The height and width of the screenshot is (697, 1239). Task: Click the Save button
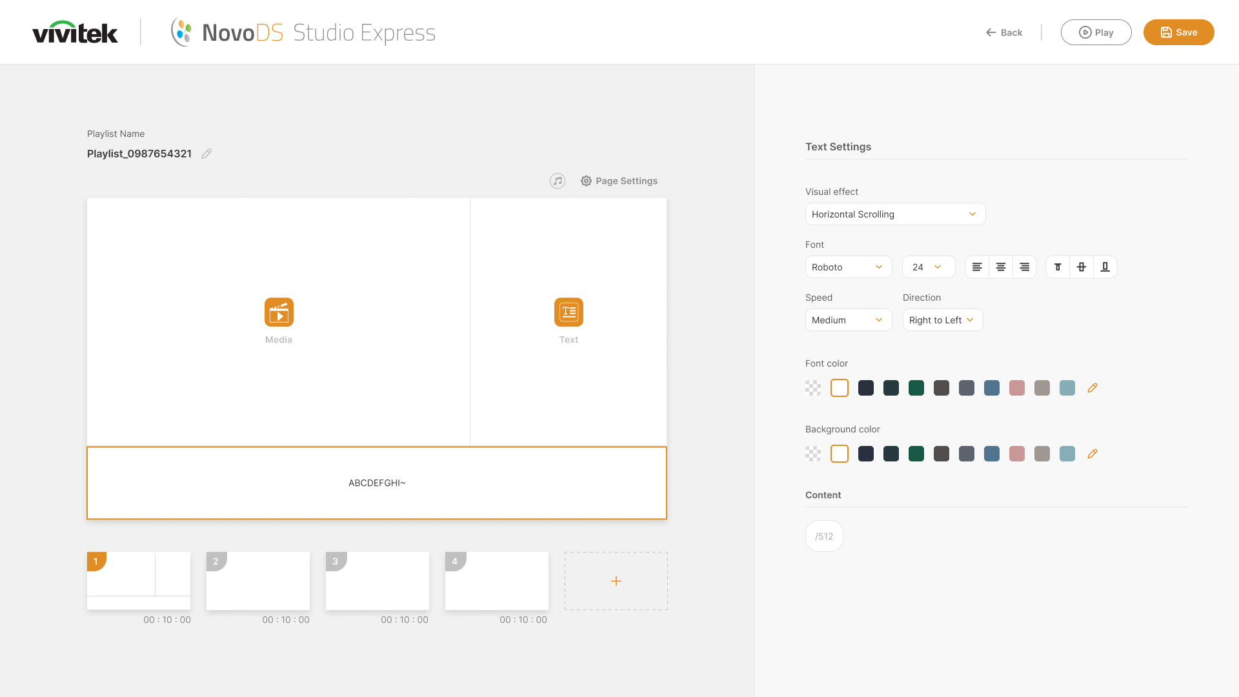tap(1178, 32)
